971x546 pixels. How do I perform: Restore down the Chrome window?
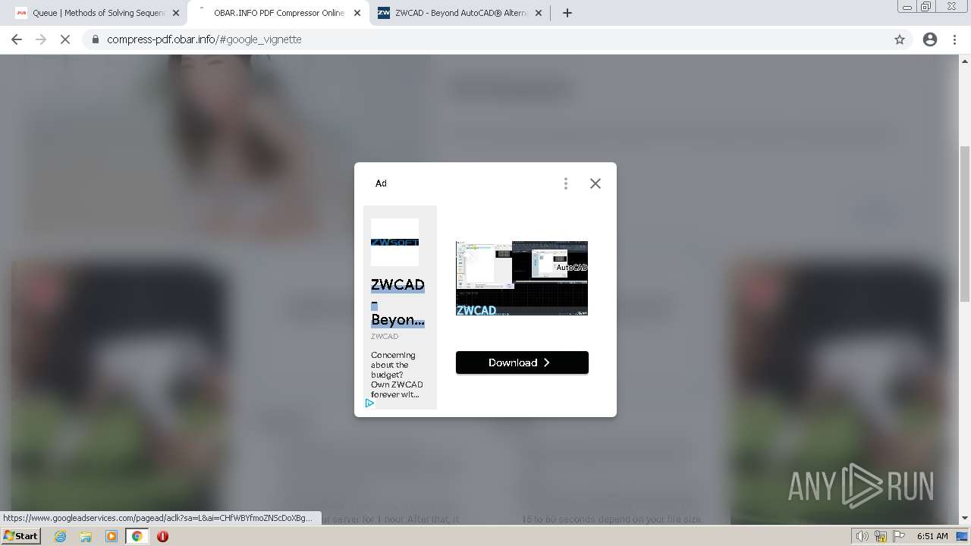click(925, 6)
